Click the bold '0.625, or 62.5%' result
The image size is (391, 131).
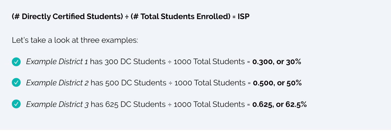click(x=279, y=104)
